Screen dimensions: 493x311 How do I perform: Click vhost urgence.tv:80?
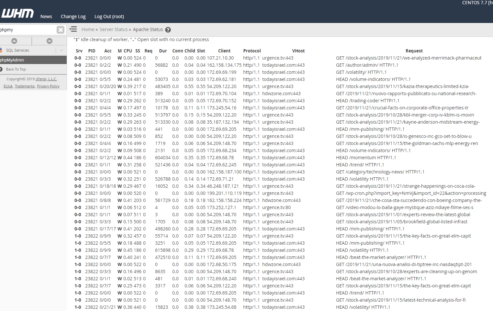coord(276,207)
